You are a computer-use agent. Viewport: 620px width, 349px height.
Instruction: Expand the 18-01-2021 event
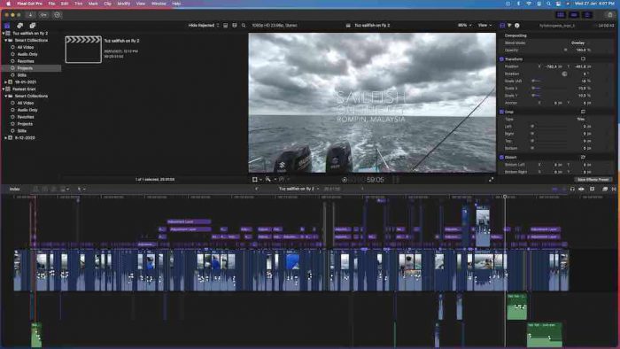coord(5,82)
